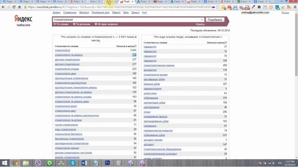Open Microsoft Word from the taskbar
The width and height of the screenshot is (298, 168).
[x=84, y=163]
